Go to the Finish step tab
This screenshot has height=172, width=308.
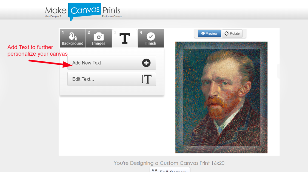(151, 38)
